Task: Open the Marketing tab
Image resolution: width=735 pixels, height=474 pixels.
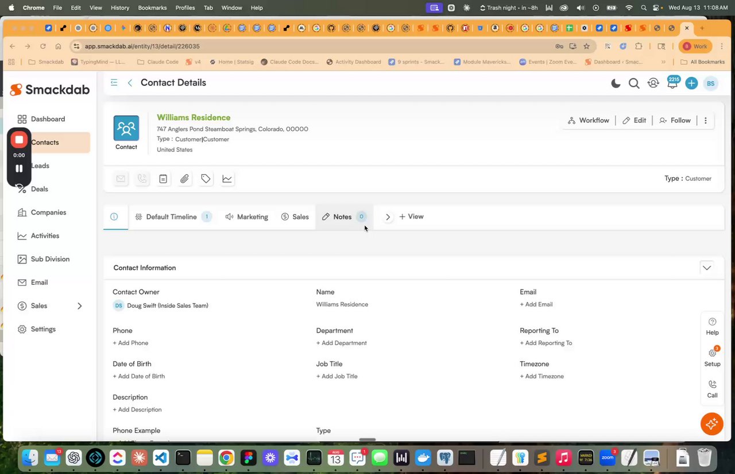Action: tap(247, 217)
